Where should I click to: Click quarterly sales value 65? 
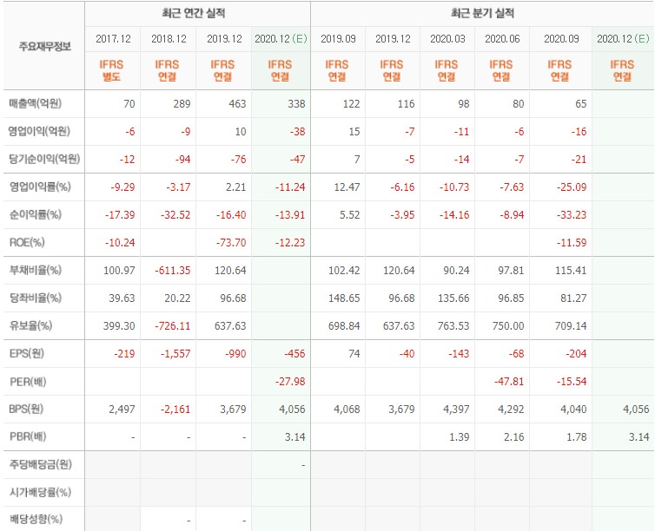click(x=580, y=104)
